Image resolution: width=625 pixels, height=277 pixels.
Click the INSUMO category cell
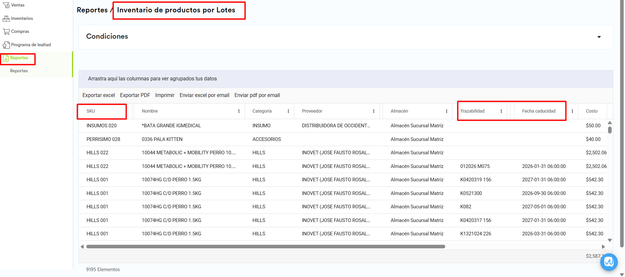(262, 126)
